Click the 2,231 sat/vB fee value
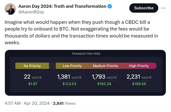The height and width of the screenshot is (112, 171). coord(139,77)
